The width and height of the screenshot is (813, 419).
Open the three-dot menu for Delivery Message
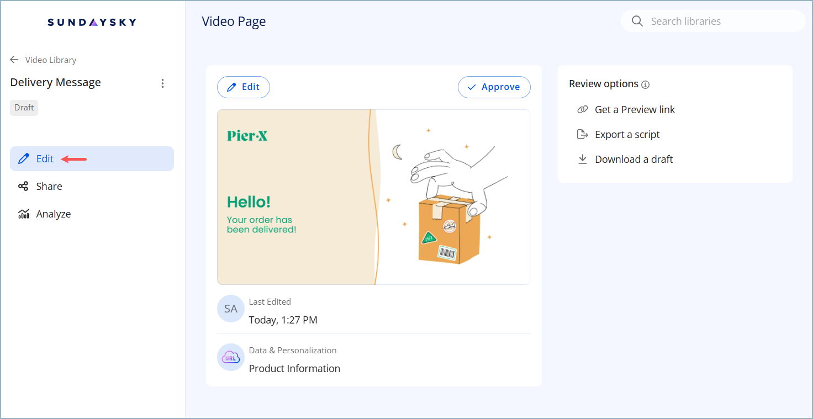(162, 83)
